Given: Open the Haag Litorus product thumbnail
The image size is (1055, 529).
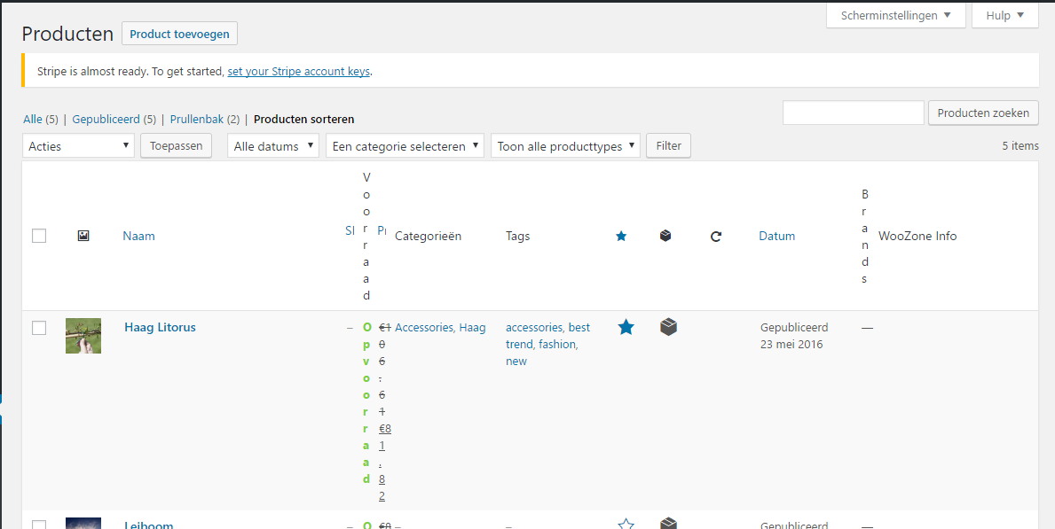Looking at the screenshot, I should (83, 336).
